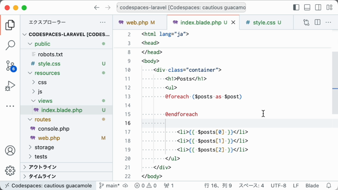The width and height of the screenshot is (338, 190).
Task: Open notifications bell in status bar
Action: (x=328, y=185)
